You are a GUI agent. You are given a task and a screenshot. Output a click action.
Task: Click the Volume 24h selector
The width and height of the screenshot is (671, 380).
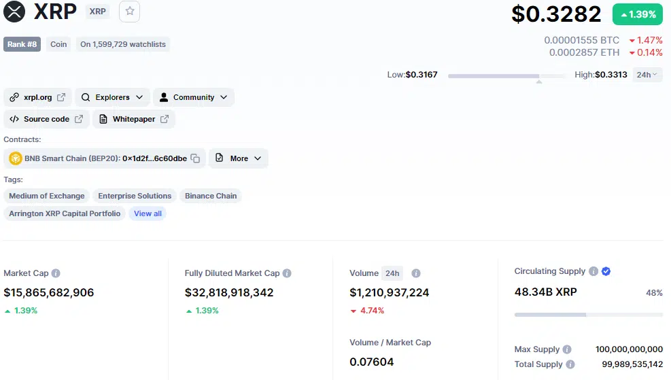pos(392,273)
